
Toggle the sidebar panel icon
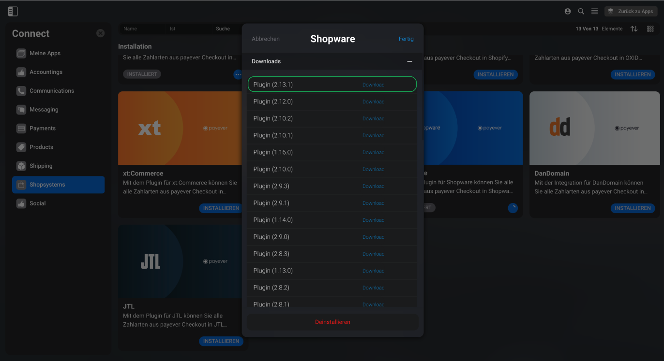click(x=13, y=11)
